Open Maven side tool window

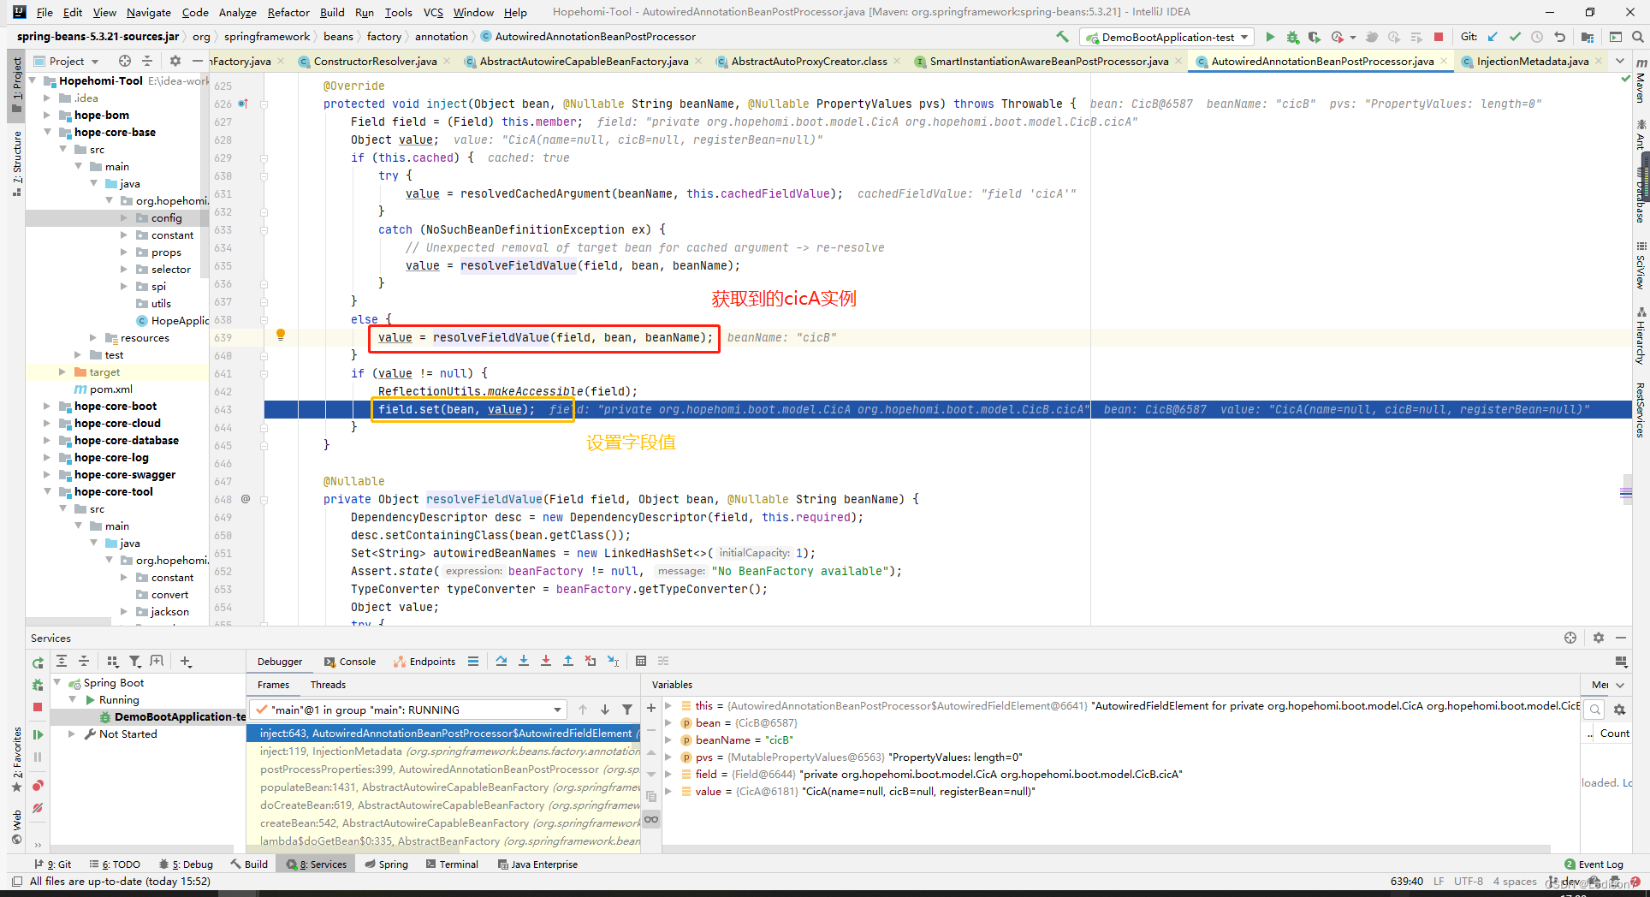[1641, 80]
